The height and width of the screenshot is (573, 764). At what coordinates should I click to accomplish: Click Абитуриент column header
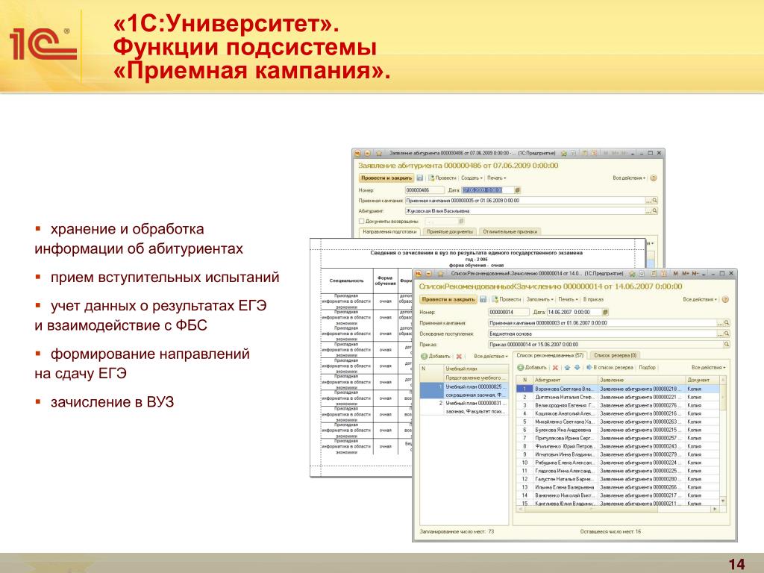point(566,380)
